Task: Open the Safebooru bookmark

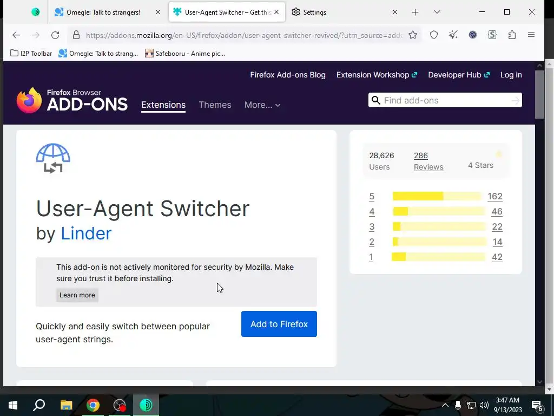Action: (185, 54)
